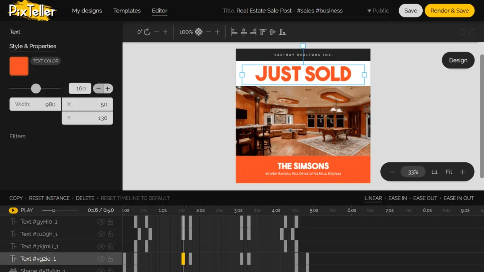
Task: Toggle the lock on Text #1u0gh_1 layer
Action: (x=110, y=234)
